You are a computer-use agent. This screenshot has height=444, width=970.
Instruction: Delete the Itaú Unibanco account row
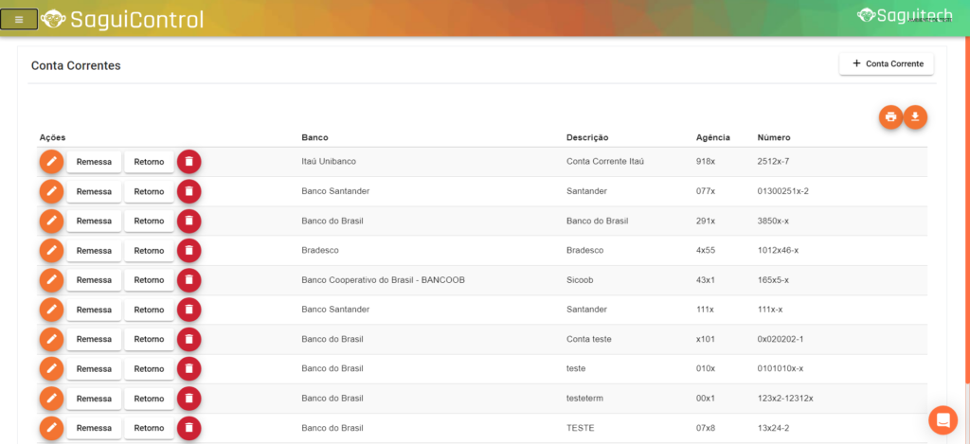click(x=189, y=162)
